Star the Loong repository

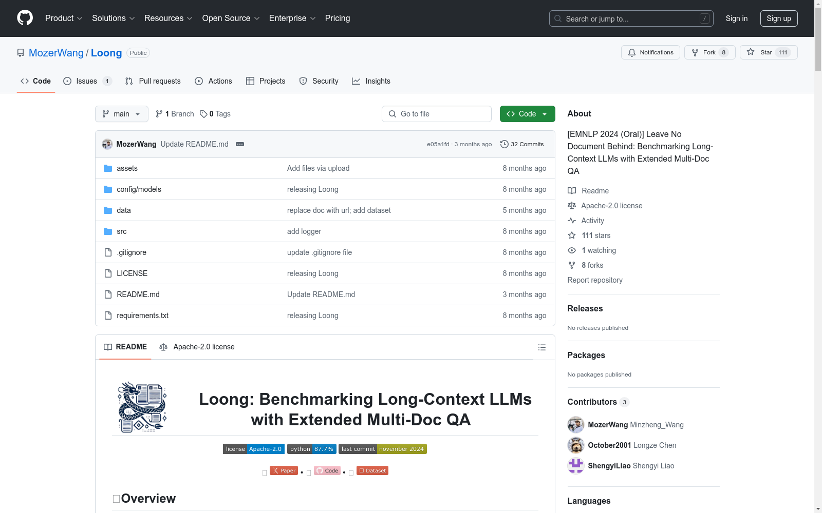coord(769,52)
